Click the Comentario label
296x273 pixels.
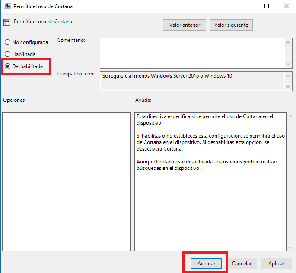point(71,40)
